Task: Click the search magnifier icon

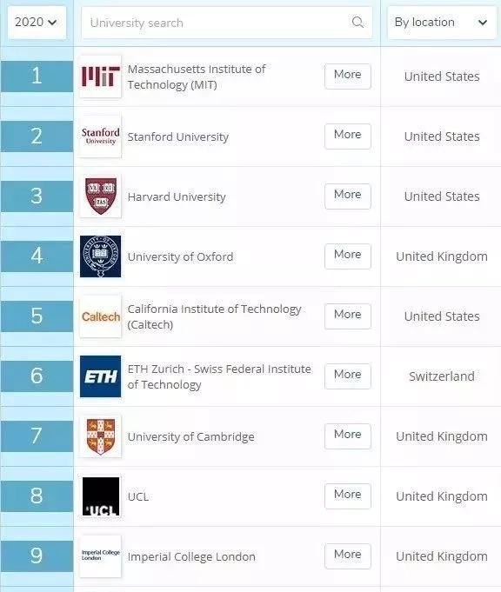Action: click(x=357, y=23)
